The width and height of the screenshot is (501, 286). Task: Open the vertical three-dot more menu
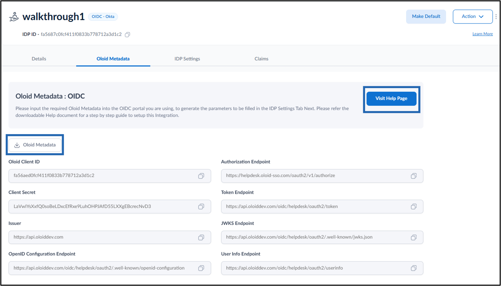pyautogui.click(x=496, y=16)
